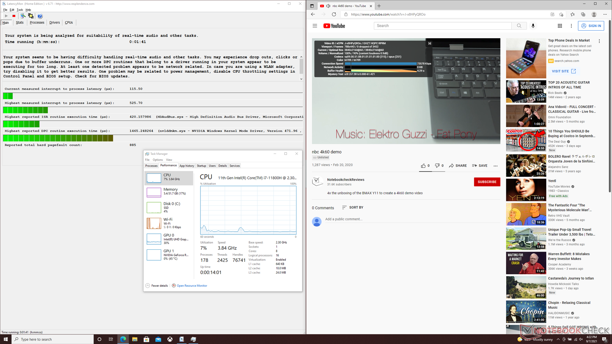The height and width of the screenshot is (344, 612).
Task: Close the stats for nerds overlay
Action: pyautogui.click(x=430, y=43)
